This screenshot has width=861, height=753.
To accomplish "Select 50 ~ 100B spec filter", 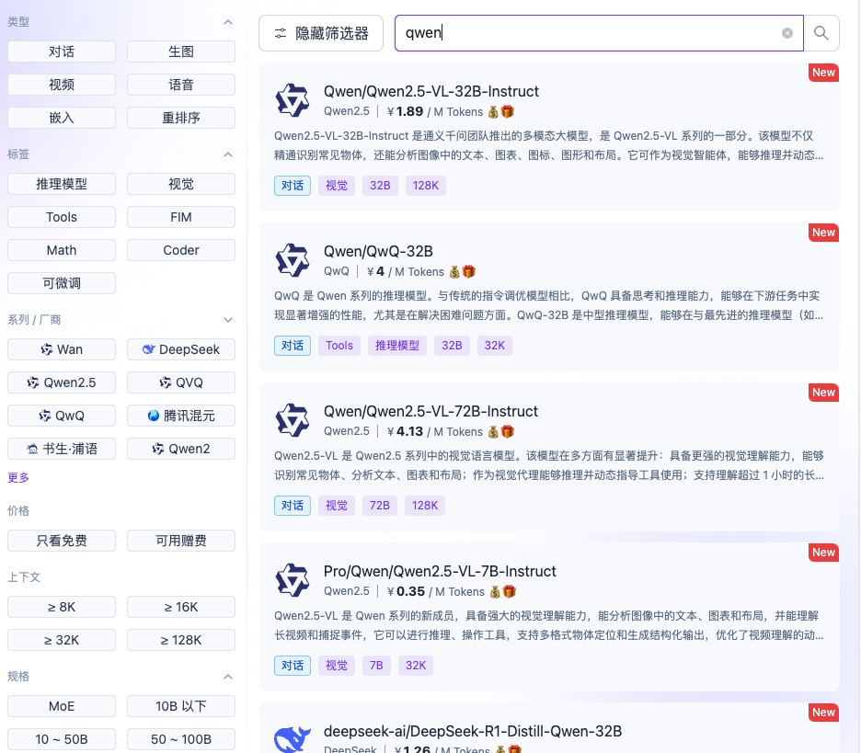I will point(181,739).
